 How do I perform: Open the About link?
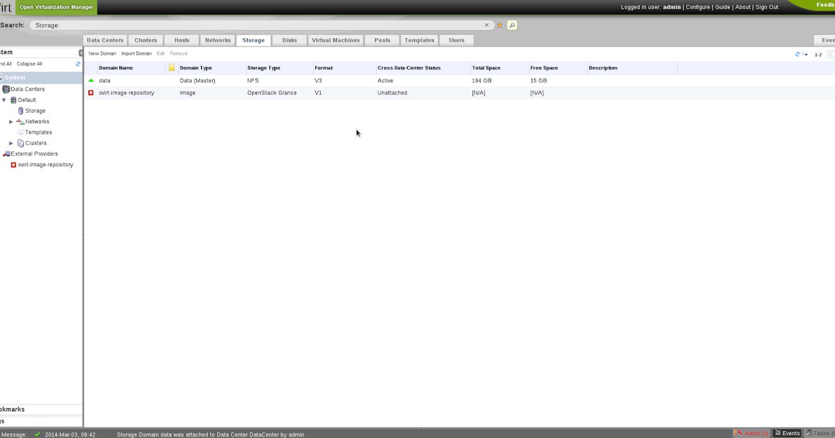point(743,7)
